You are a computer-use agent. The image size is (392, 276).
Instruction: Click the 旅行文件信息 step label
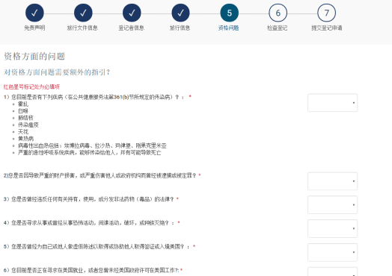click(82, 28)
